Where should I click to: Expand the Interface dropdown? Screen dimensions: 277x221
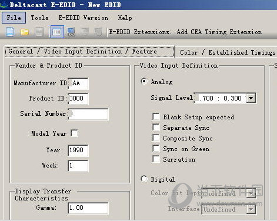[251, 210]
